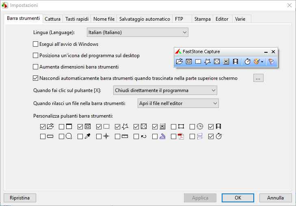Click the fixed region frame icon in customize row
This screenshot has height=206, width=296.
point(181,126)
